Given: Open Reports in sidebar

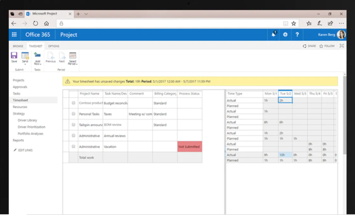Looking at the screenshot, I should pos(18,140).
